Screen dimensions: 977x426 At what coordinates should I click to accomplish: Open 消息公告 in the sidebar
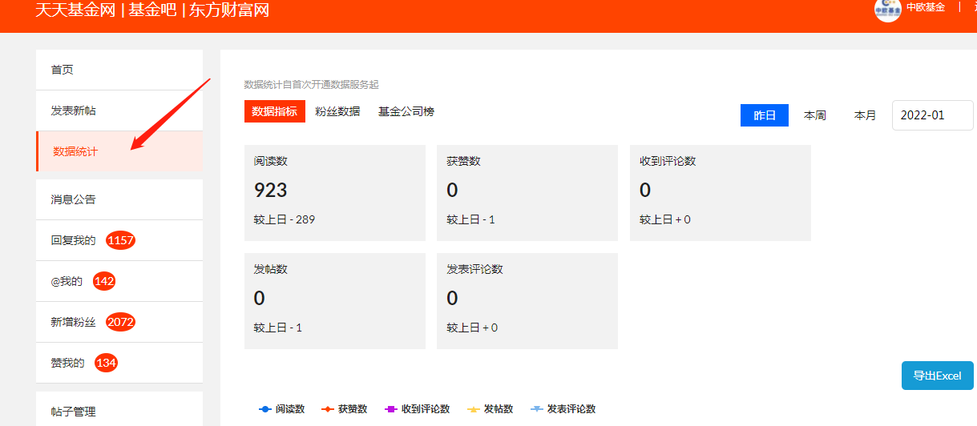(x=119, y=199)
